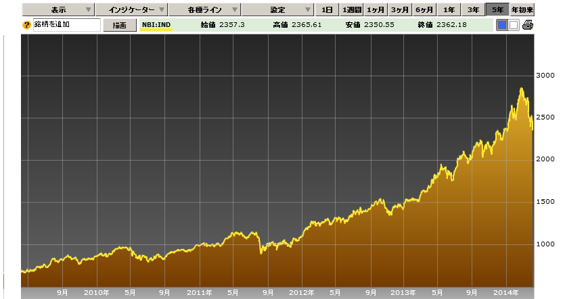This screenshot has width=563, height=299.
Task: Select the 3ヶ月 time range
Action: click(x=400, y=9)
